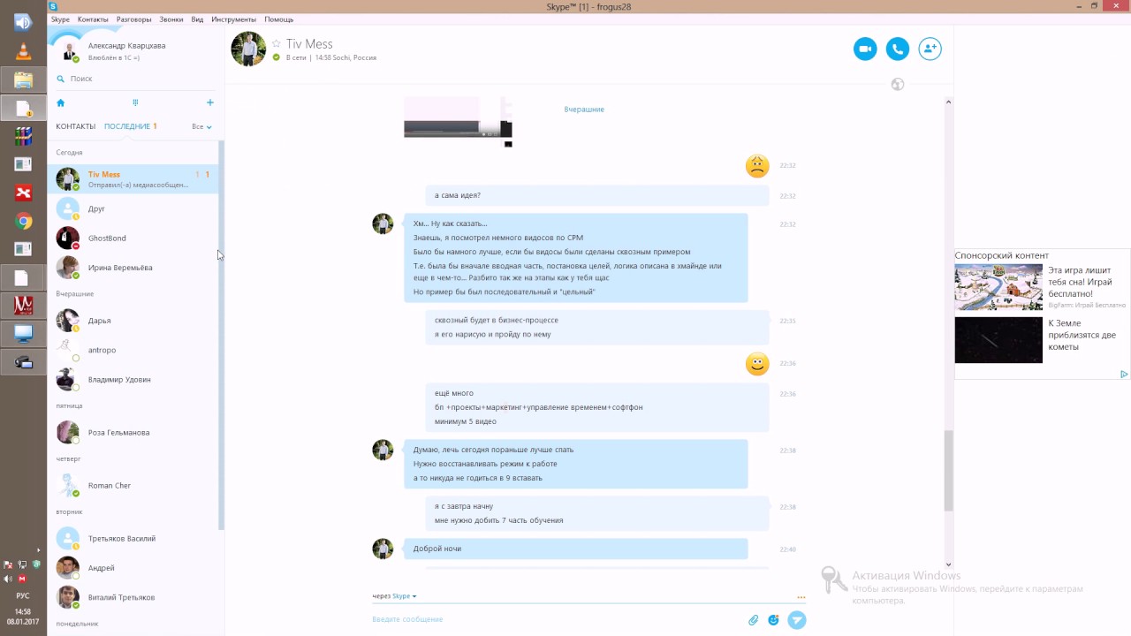Switch to the ПОСЛЕДНИЕ tab

126,126
